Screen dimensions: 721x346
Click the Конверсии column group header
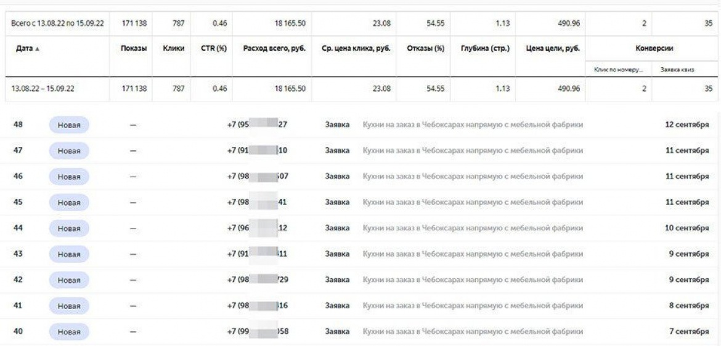tap(651, 49)
